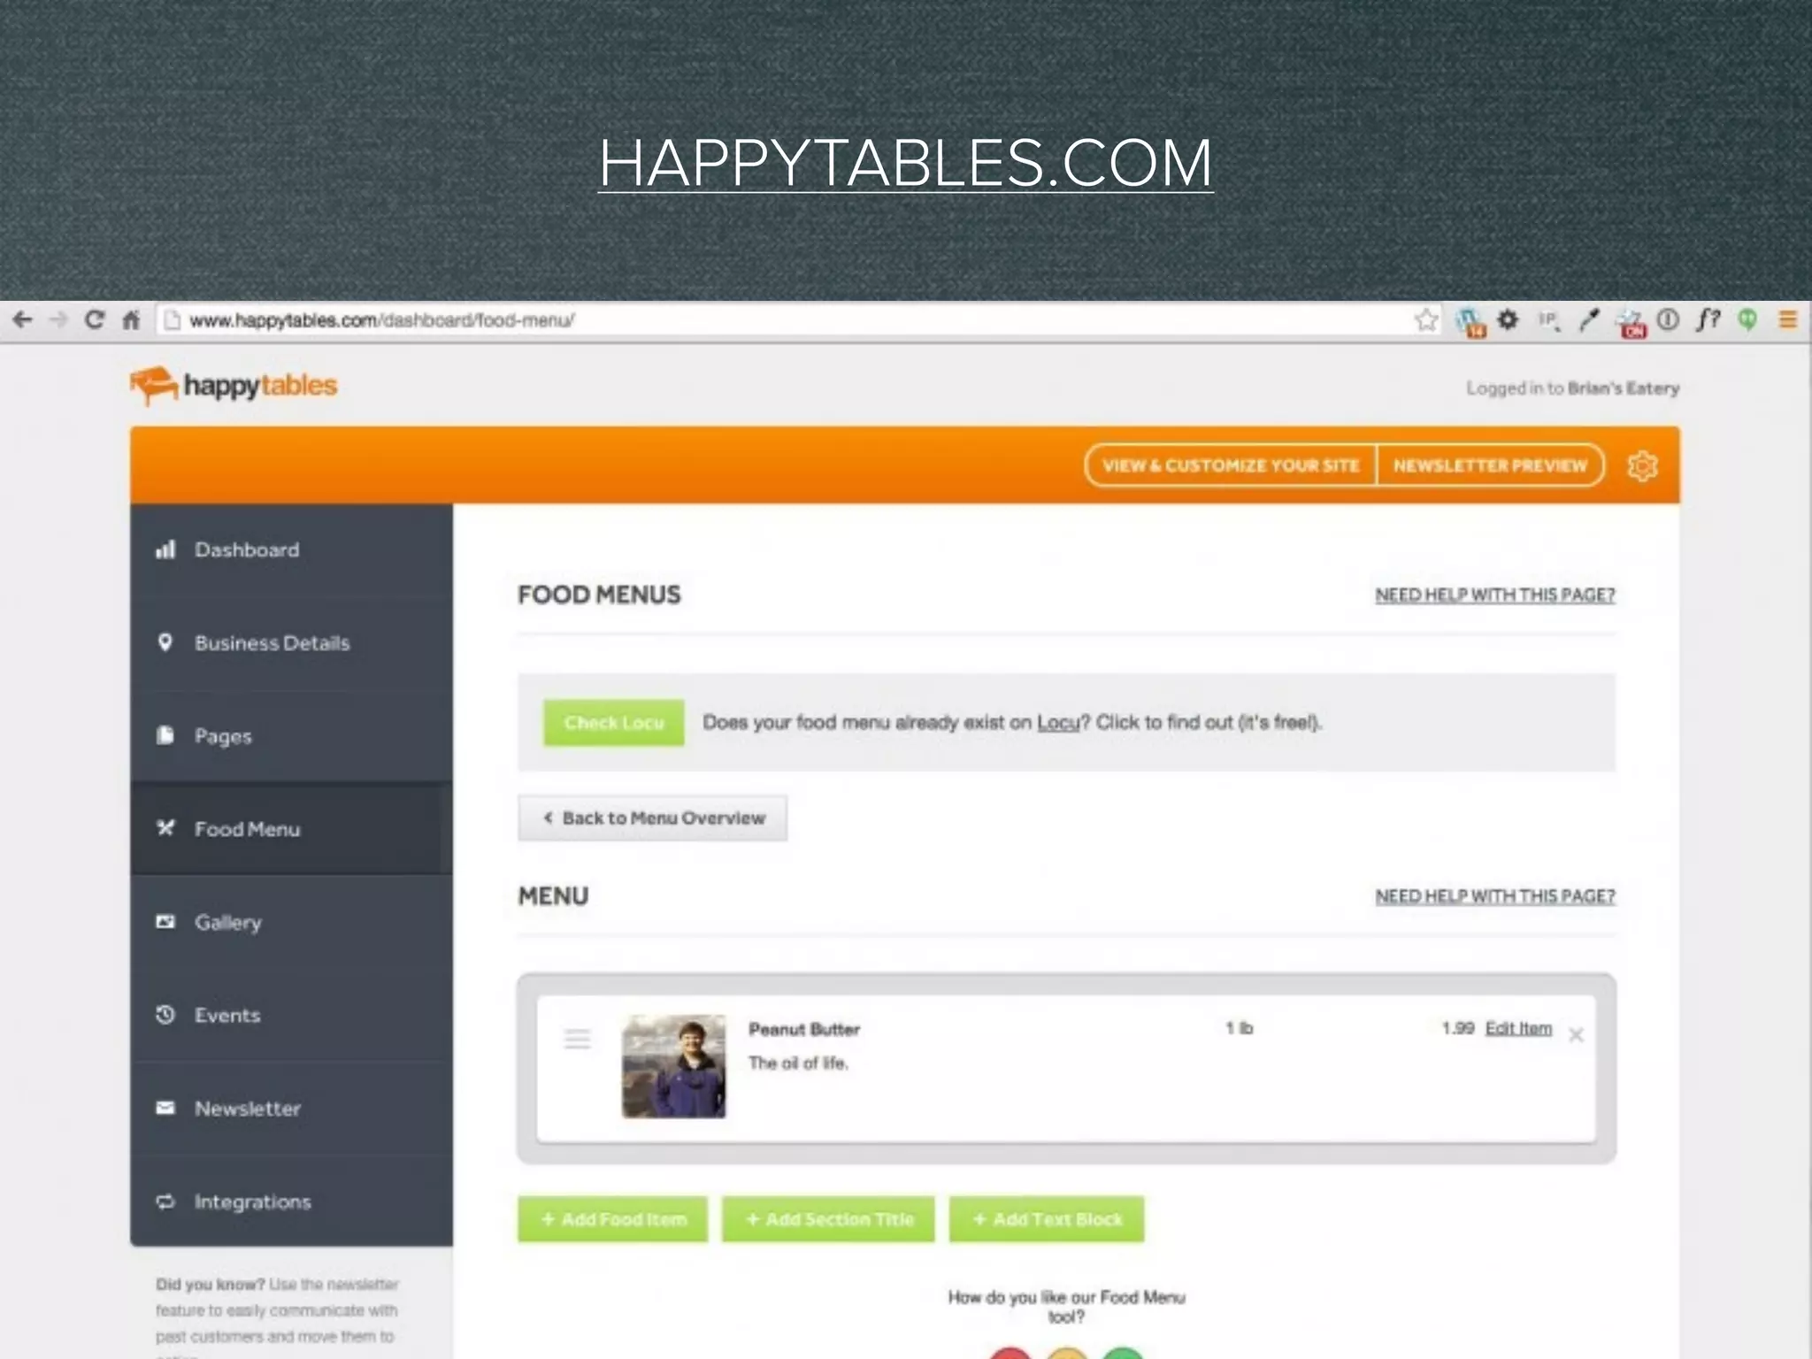Click the circled-one extension icon
The height and width of the screenshot is (1359, 1812).
click(x=1668, y=319)
